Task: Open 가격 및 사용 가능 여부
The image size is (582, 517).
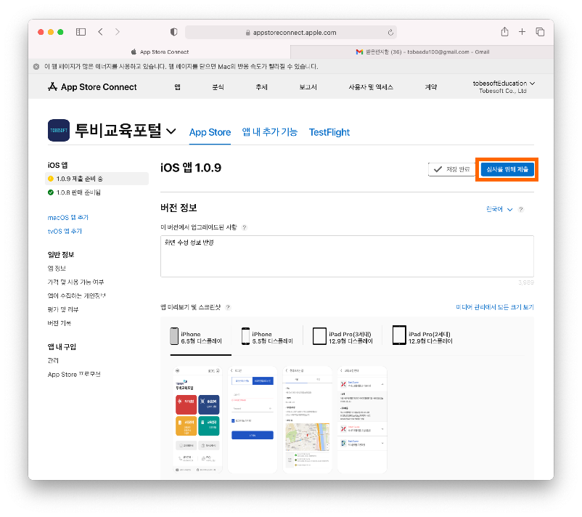Action: tap(75, 282)
